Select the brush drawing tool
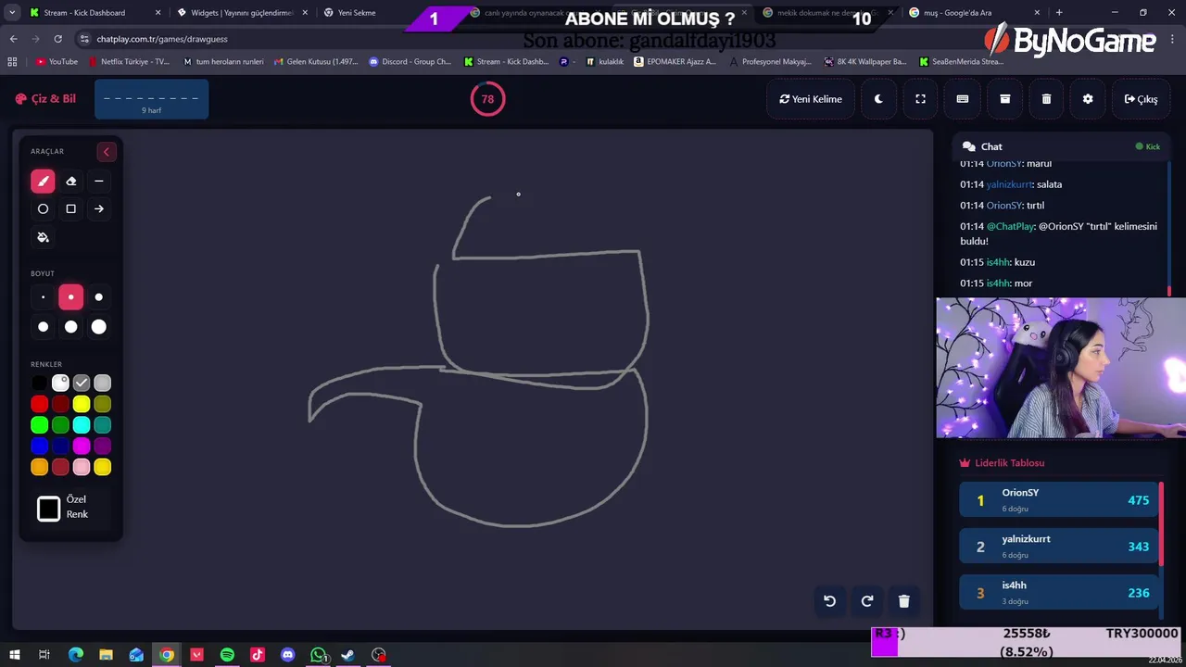1186x667 pixels. [x=43, y=182]
